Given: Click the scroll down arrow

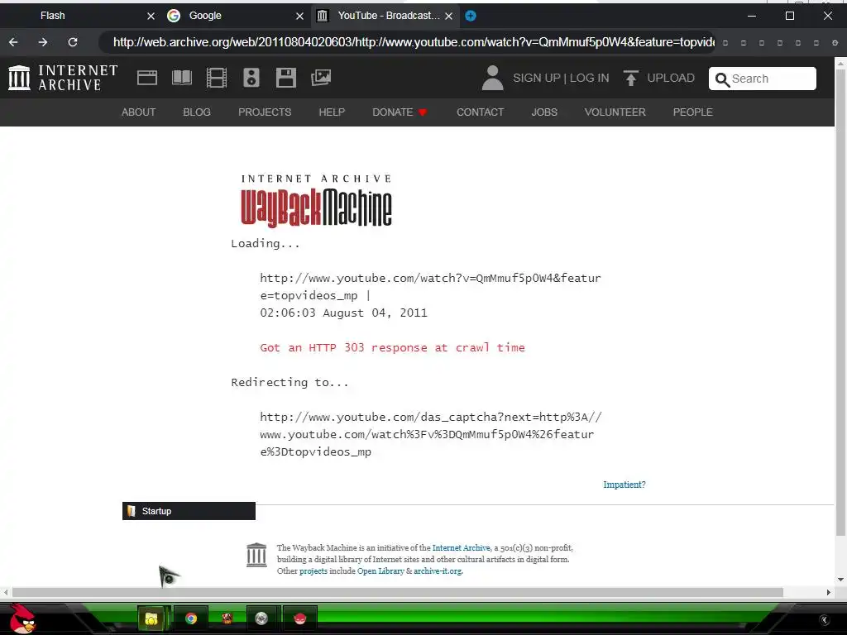Looking at the screenshot, I should point(840,580).
